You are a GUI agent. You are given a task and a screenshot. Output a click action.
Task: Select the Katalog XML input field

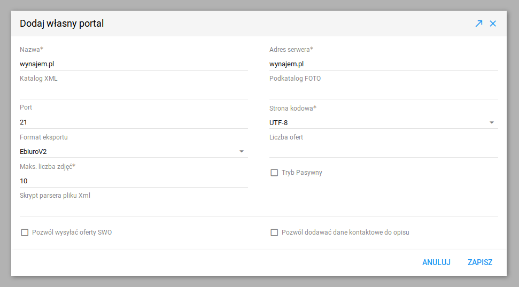point(134,92)
